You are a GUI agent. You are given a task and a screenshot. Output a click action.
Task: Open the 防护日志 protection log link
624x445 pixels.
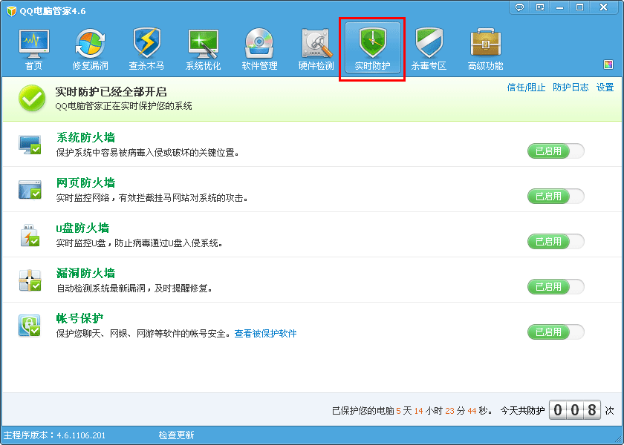pyautogui.click(x=571, y=88)
